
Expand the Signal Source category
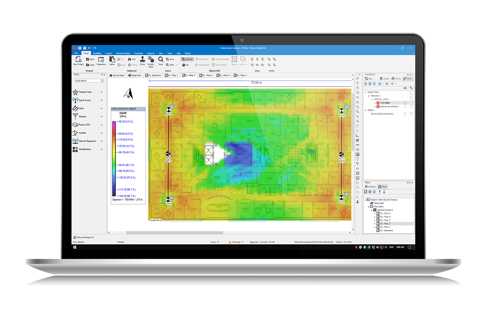pyautogui.click(x=101, y=100)
